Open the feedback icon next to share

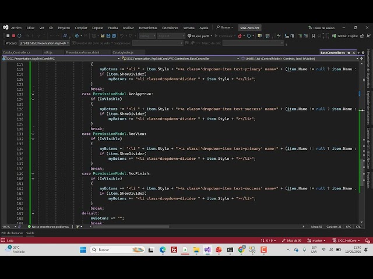click(x=368, y=36)
